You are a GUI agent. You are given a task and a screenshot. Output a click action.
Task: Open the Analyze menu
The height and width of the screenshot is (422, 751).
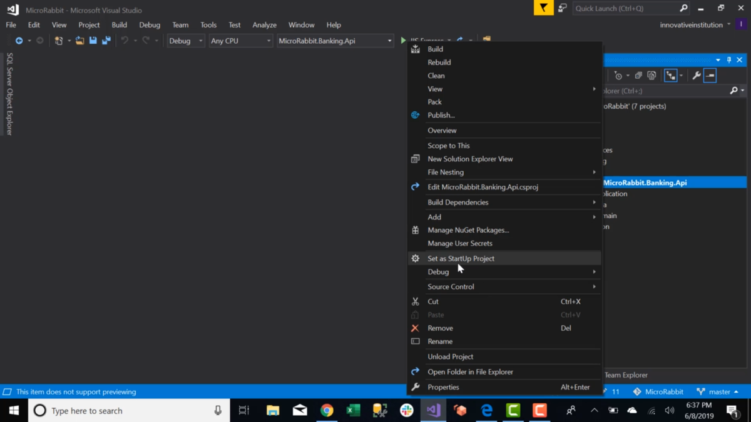264,25
